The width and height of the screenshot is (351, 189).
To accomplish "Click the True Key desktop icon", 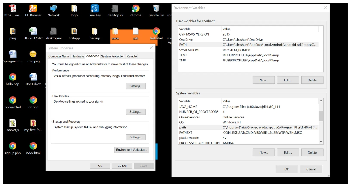I will (95, 9).
